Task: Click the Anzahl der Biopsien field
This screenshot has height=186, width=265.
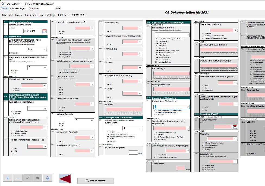Action: (133, 152)
